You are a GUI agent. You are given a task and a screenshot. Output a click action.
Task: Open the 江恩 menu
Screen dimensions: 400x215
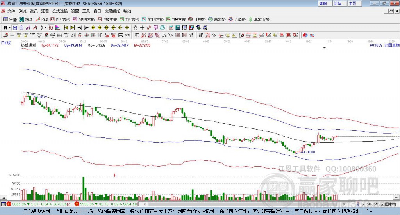coord(45,11)
